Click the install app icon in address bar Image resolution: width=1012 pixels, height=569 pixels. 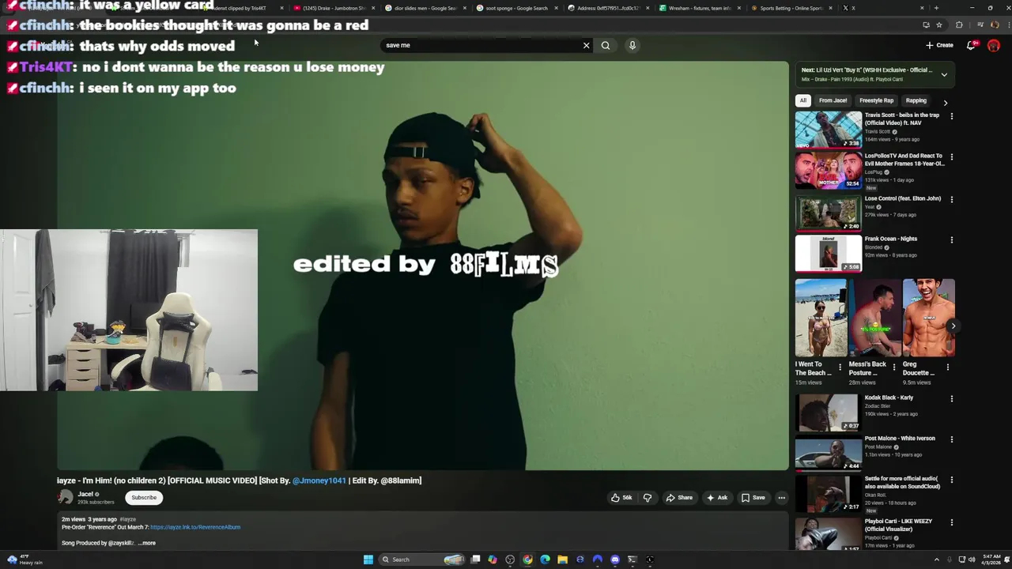tap(926, 24)
